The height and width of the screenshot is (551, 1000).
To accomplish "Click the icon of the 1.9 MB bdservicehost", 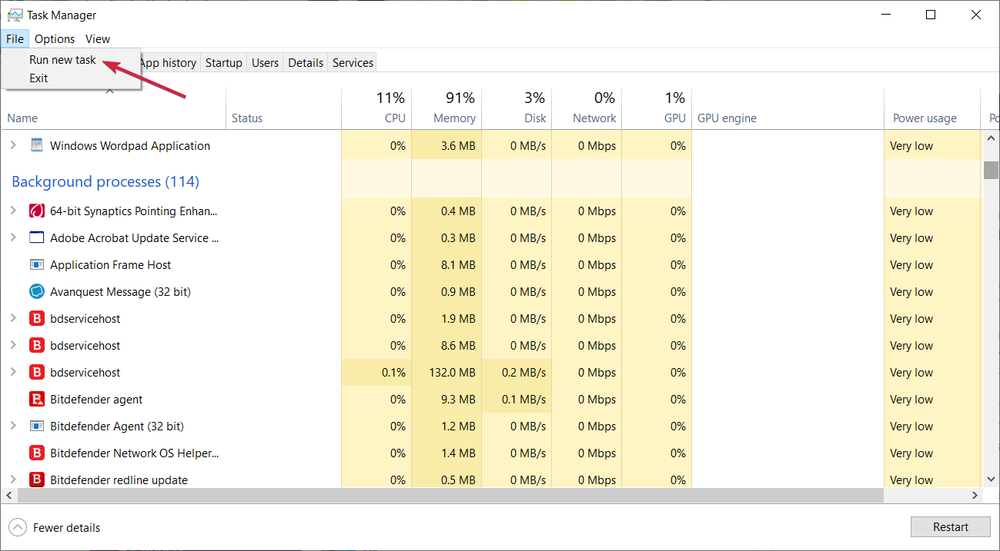I will 37,318.
